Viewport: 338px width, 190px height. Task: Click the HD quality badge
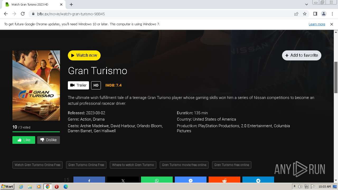96,85
